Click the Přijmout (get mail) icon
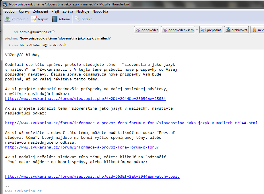The height and width of the screenshot is (194, 264). coord(8,19)
